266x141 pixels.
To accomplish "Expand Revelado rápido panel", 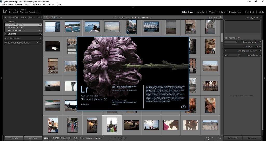I will click(x=260, y=42).
